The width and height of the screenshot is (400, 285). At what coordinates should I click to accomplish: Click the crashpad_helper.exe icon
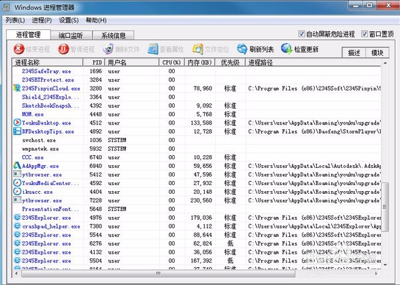(17, 226)
